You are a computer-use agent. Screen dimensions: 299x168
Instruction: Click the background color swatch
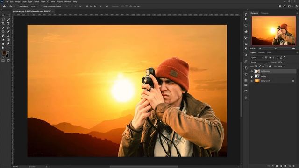(7, 56)
